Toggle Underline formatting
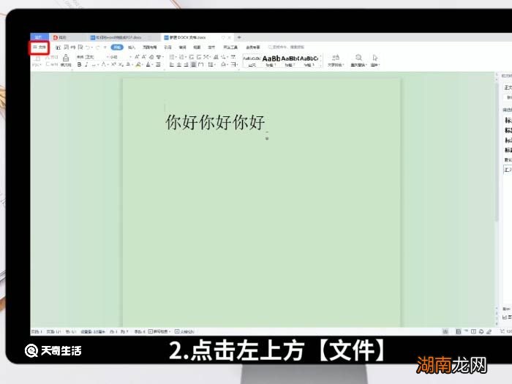 94,64
